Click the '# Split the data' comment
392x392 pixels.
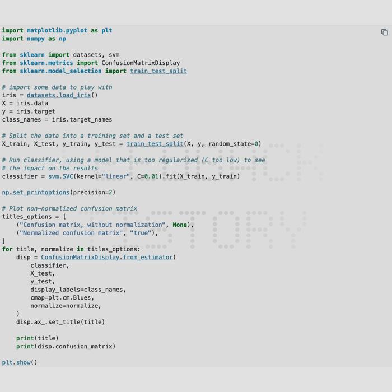click(92, 136)
